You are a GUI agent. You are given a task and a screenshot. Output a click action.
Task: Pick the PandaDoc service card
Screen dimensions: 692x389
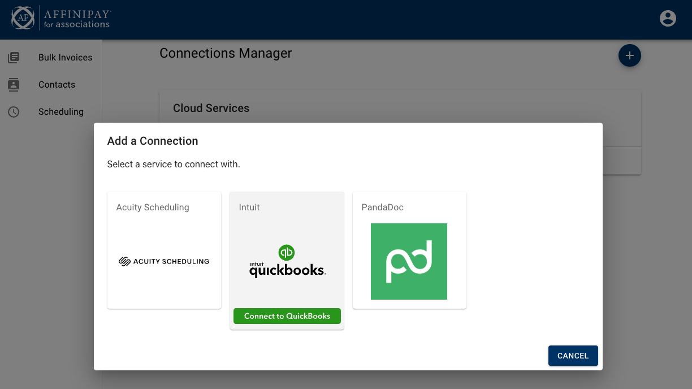(409, 249)
